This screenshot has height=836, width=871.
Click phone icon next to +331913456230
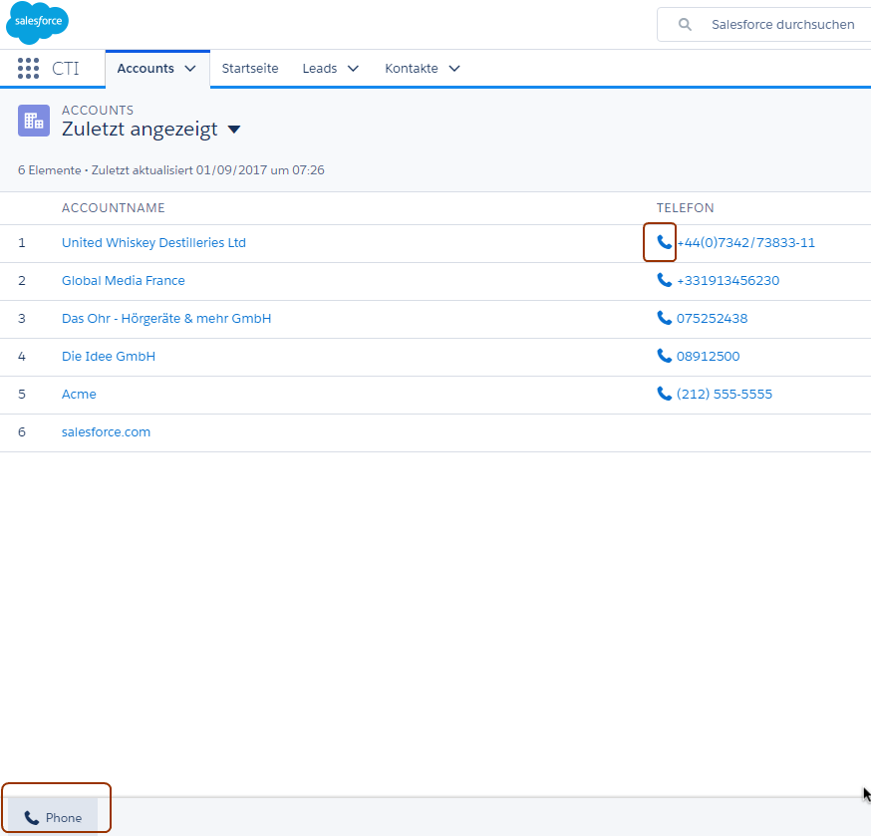click(x=664, y=280)
